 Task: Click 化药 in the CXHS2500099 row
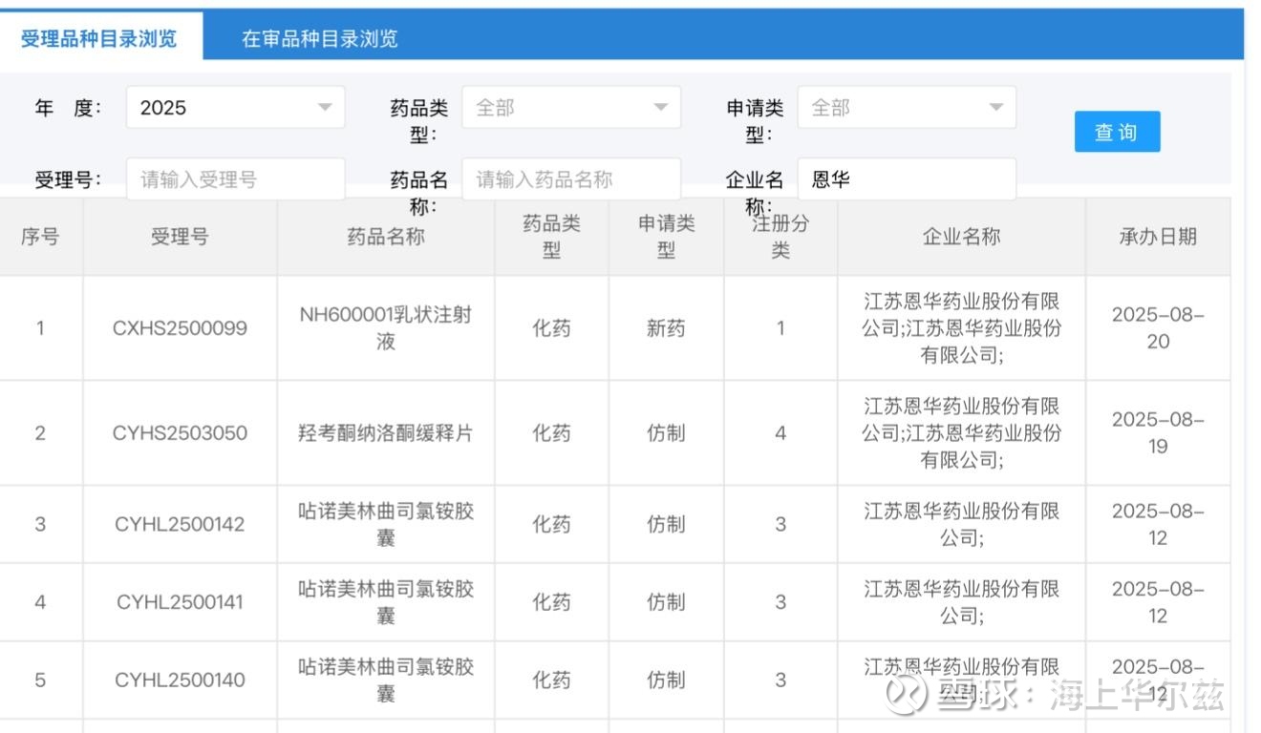(x=551, y=328)
